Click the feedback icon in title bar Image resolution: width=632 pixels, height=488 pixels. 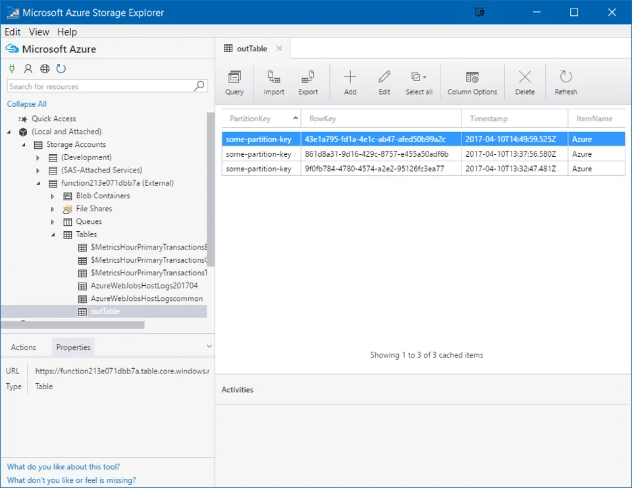coord(479,12)
